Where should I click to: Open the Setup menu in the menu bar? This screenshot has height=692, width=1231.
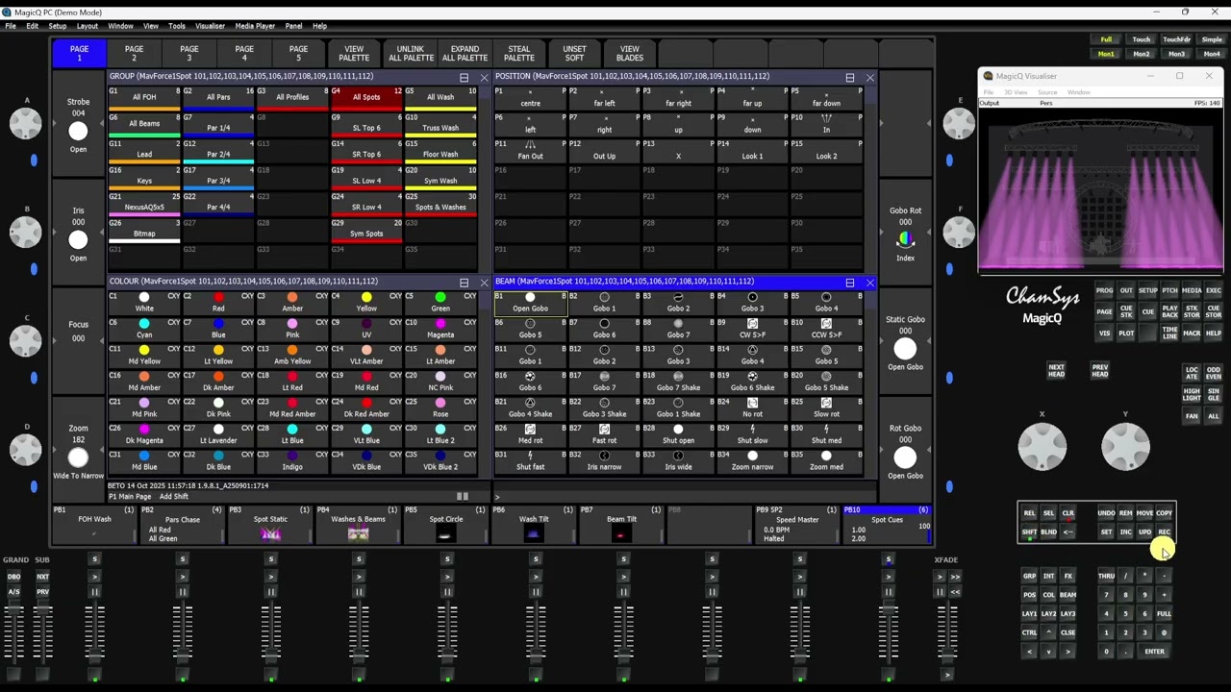(58, 26)
